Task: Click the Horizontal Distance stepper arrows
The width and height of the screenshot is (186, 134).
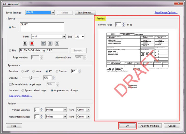Action: (x=42, y=117)
